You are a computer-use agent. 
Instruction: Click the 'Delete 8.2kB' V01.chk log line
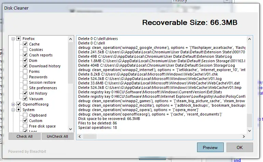point(148,74)
